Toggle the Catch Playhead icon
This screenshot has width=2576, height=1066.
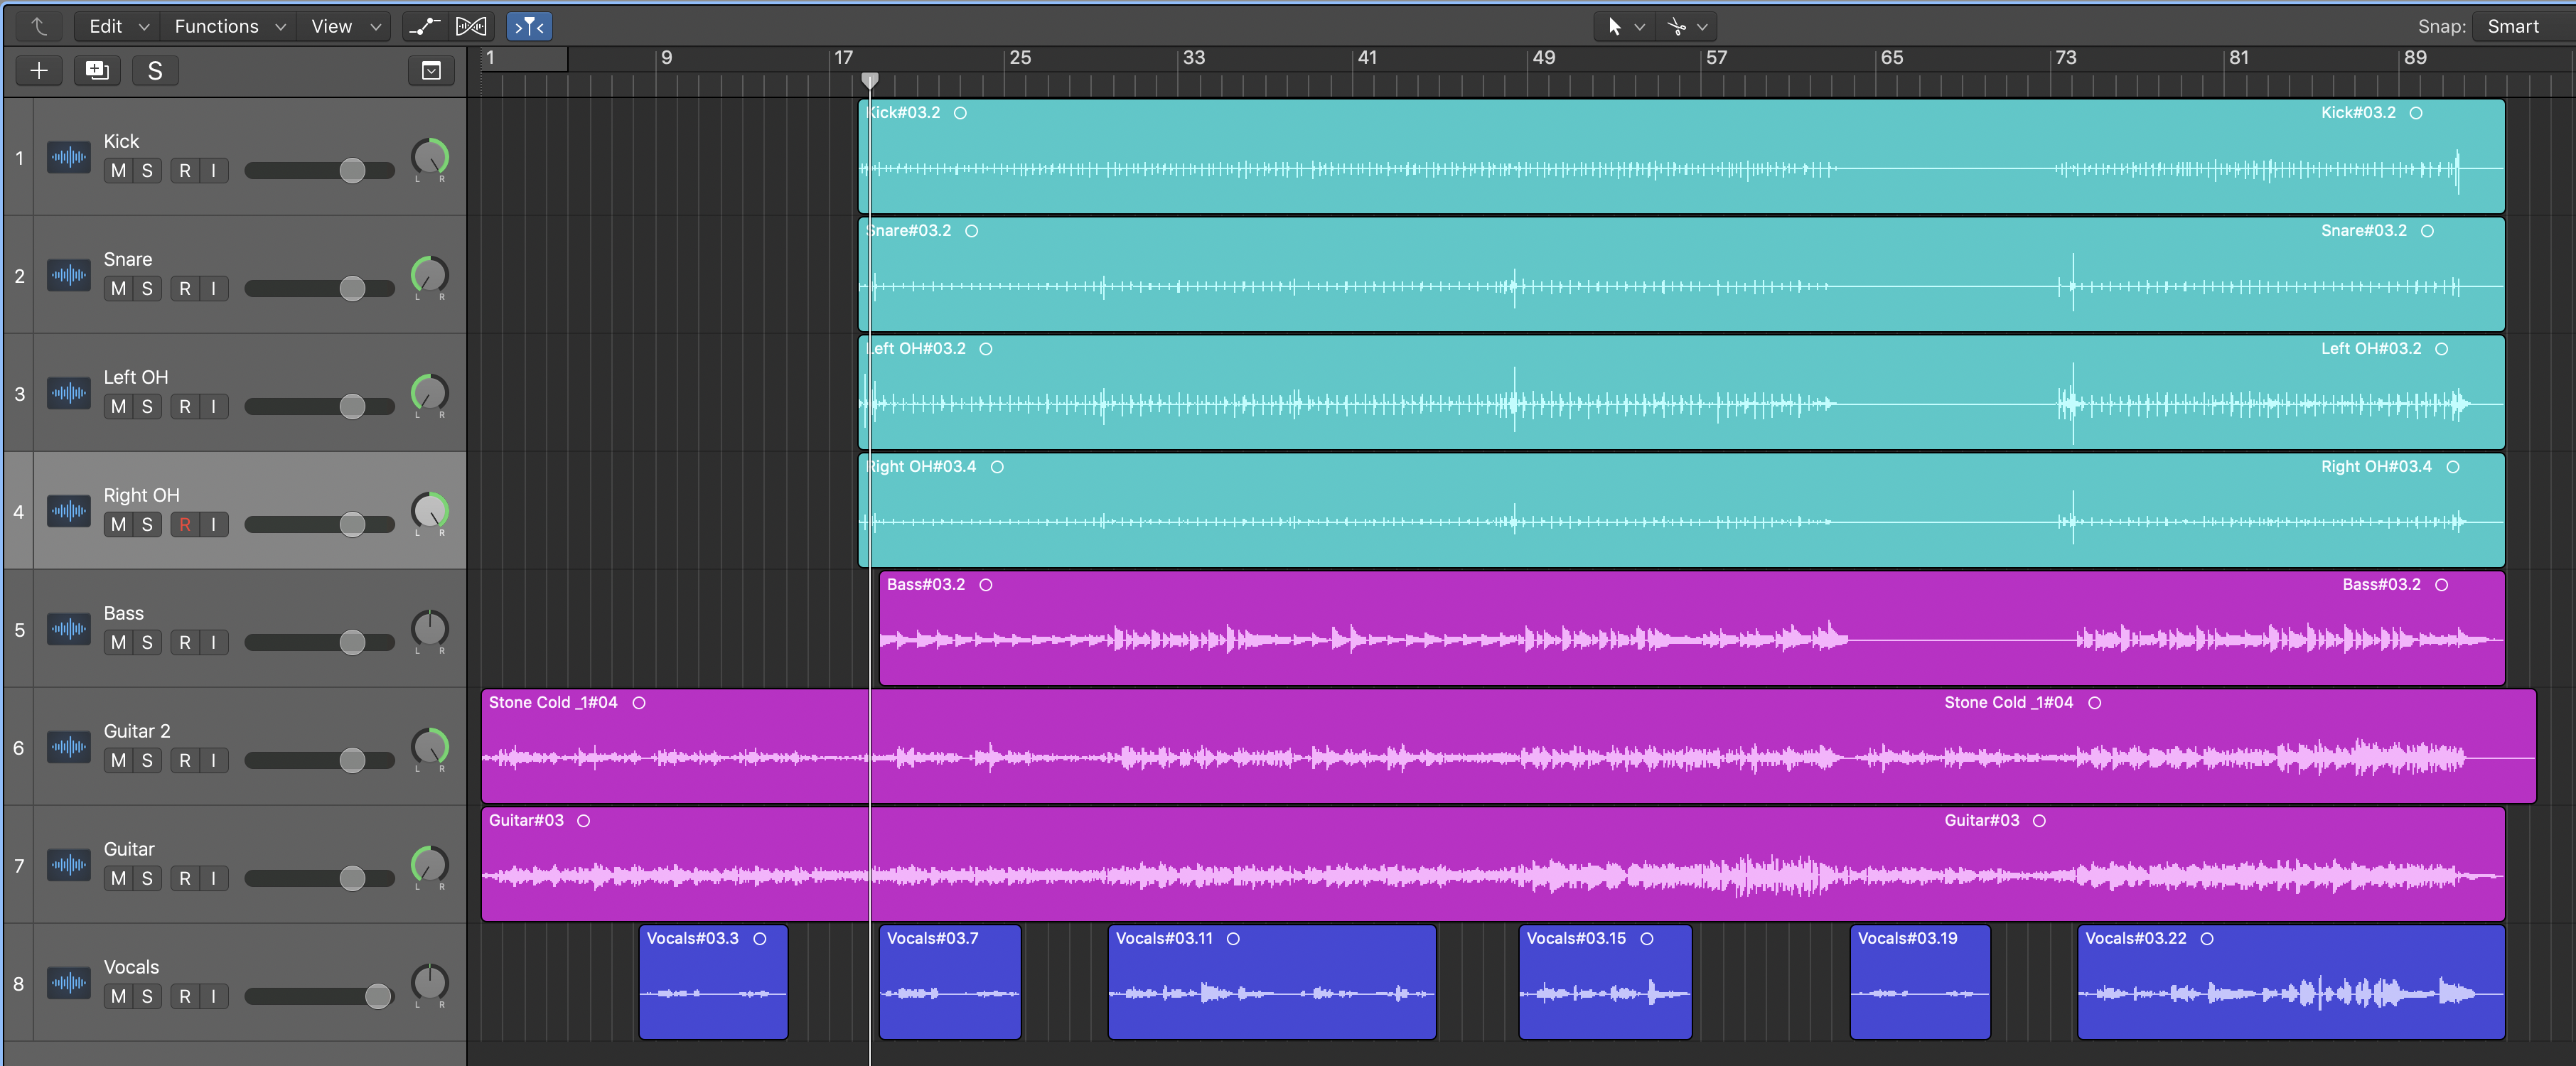point(529,27)
